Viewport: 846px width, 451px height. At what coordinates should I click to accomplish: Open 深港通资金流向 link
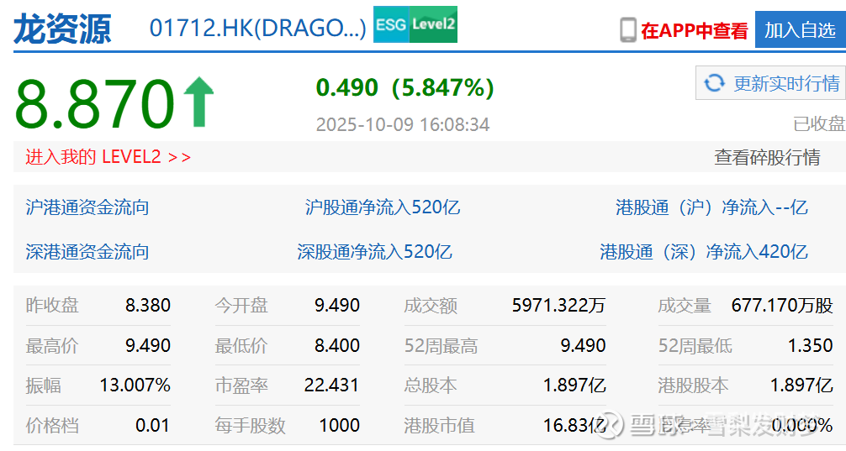(87, 252)
